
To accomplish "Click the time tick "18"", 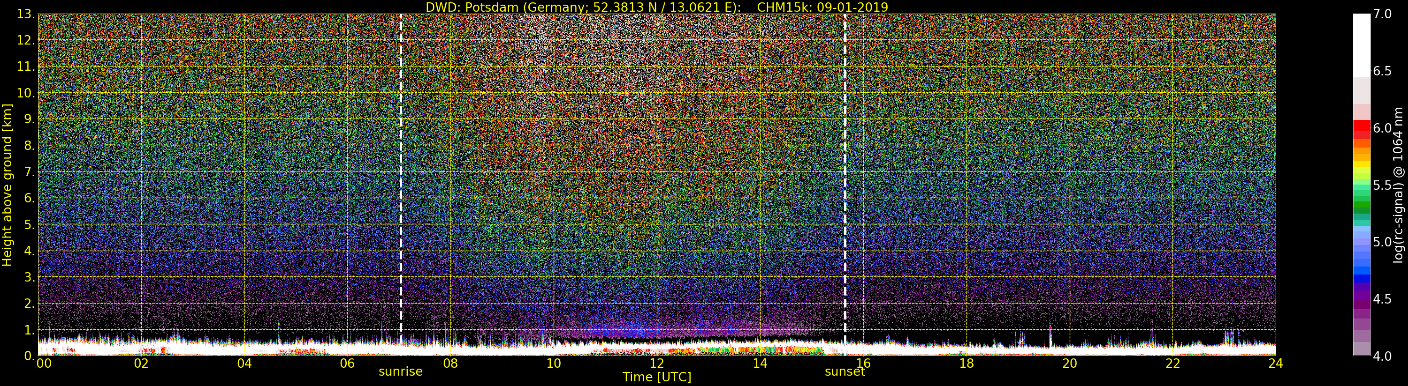I will click(x=967, y=364).
